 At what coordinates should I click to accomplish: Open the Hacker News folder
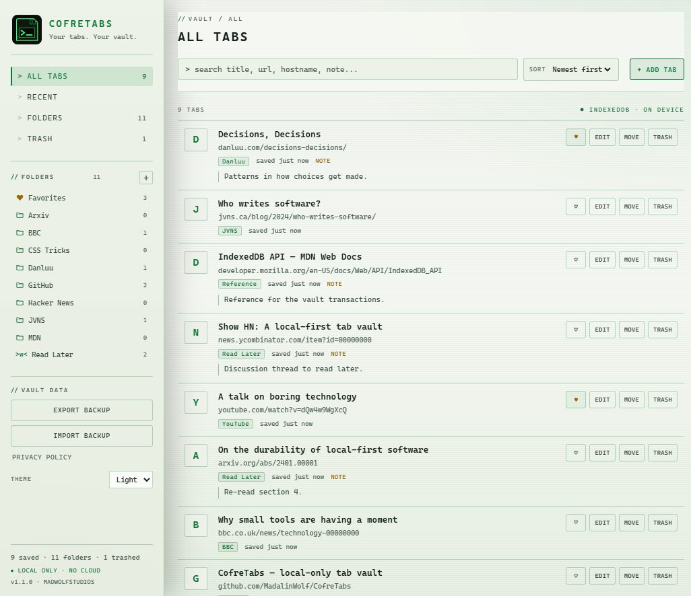[81, 303]
